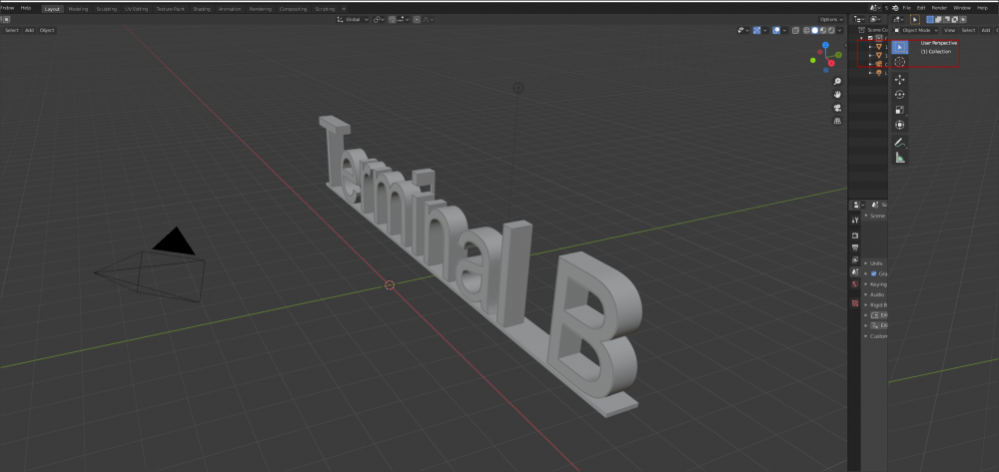Expand the Units panel

[866, 263]
